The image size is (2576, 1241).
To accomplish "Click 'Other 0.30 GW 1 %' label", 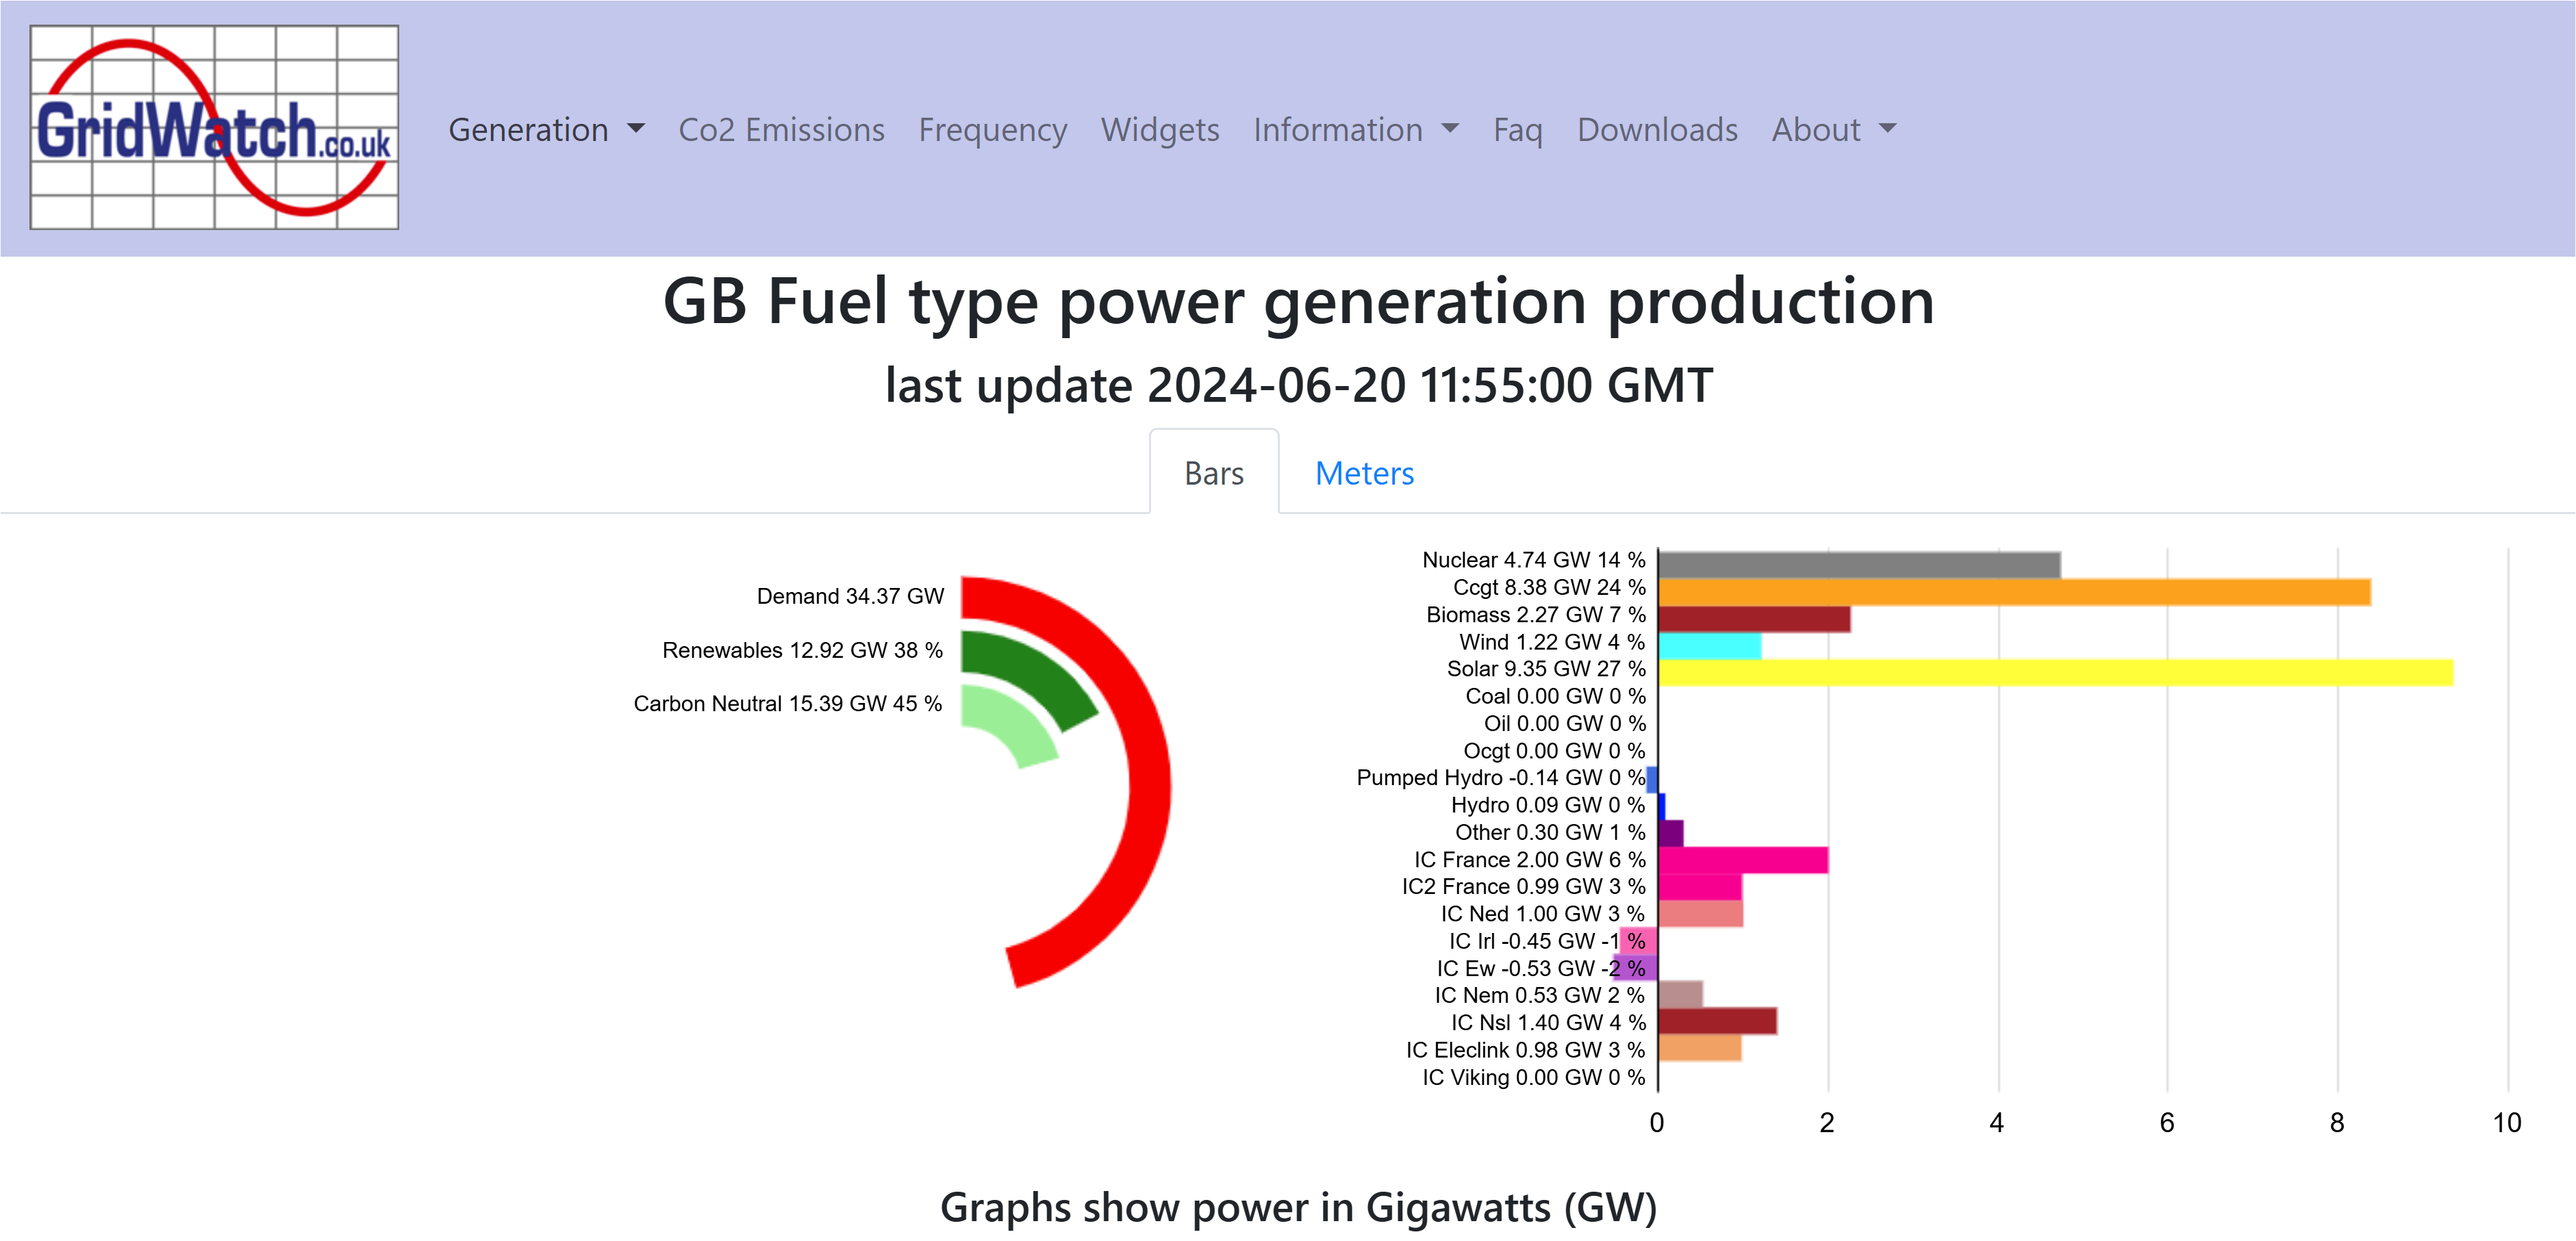I will pyautogui.click(x=1549, y=832).
